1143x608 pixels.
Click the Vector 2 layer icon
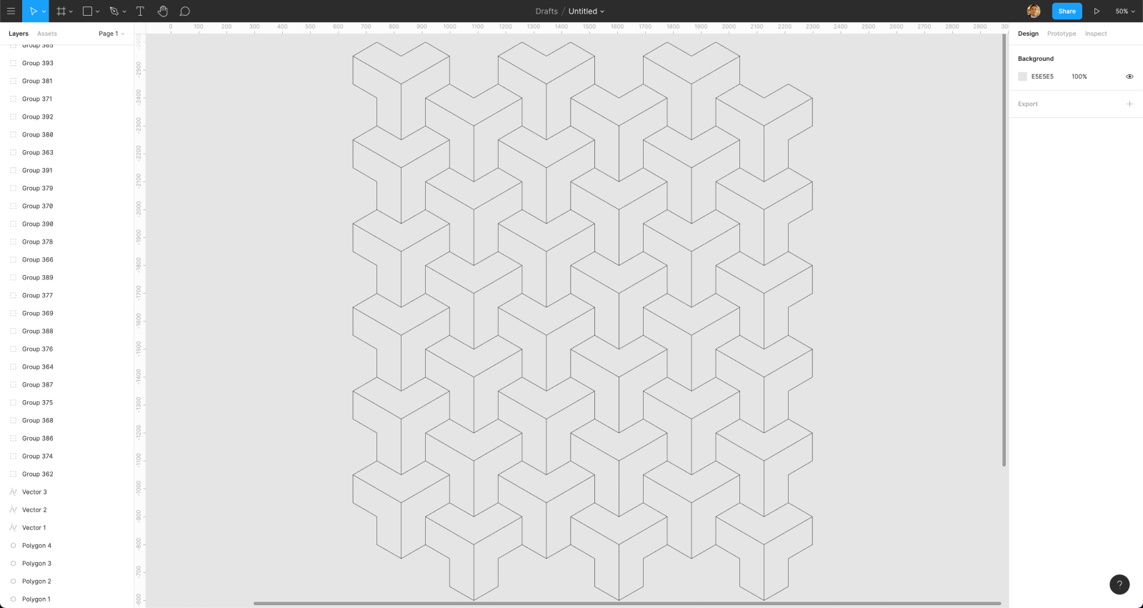(x=13, y=509)
